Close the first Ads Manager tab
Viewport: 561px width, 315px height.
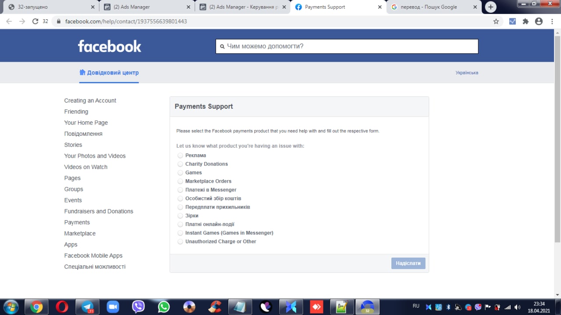188,7
